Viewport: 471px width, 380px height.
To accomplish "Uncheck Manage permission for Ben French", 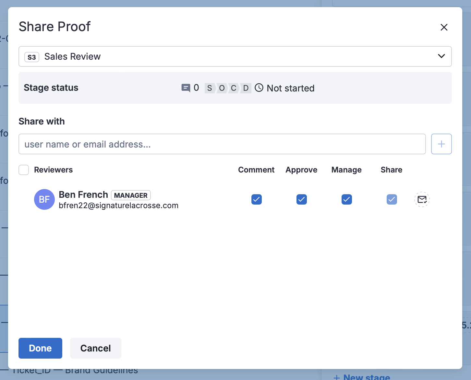I will (x=346, y=199).
